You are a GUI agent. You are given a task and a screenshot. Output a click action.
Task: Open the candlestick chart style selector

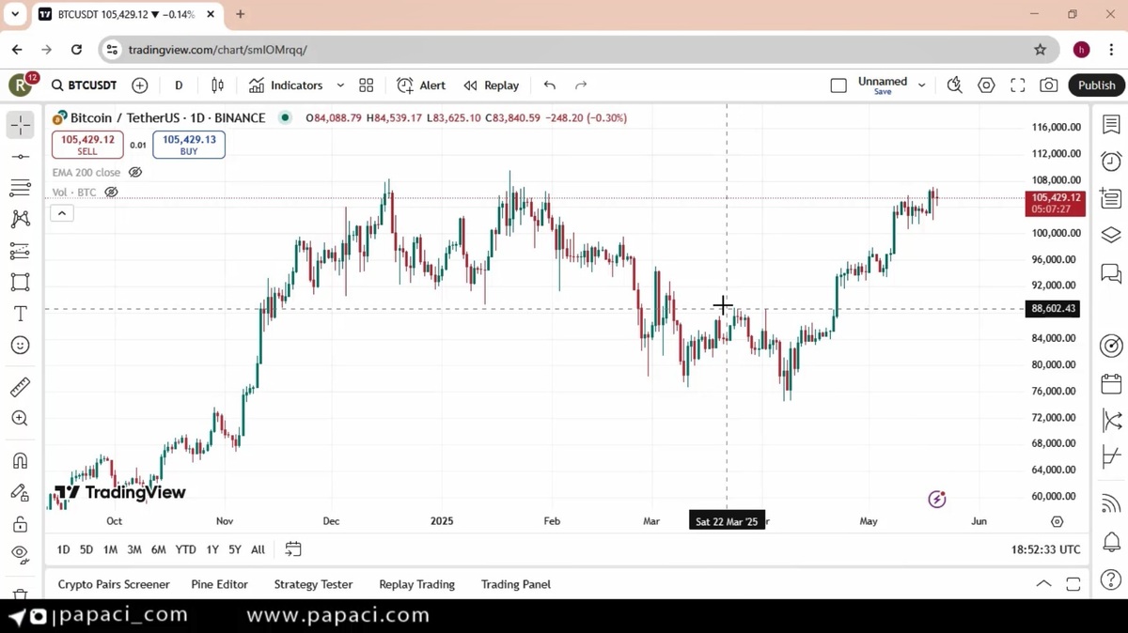point(217,85)
